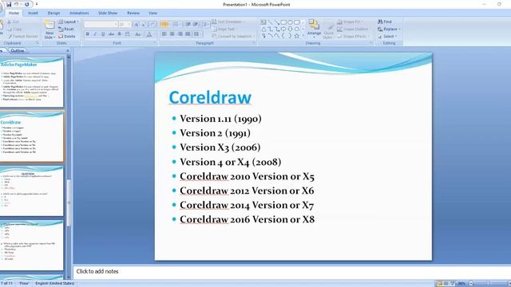Open the Arrange dropdown

click(x=314, y=28)
